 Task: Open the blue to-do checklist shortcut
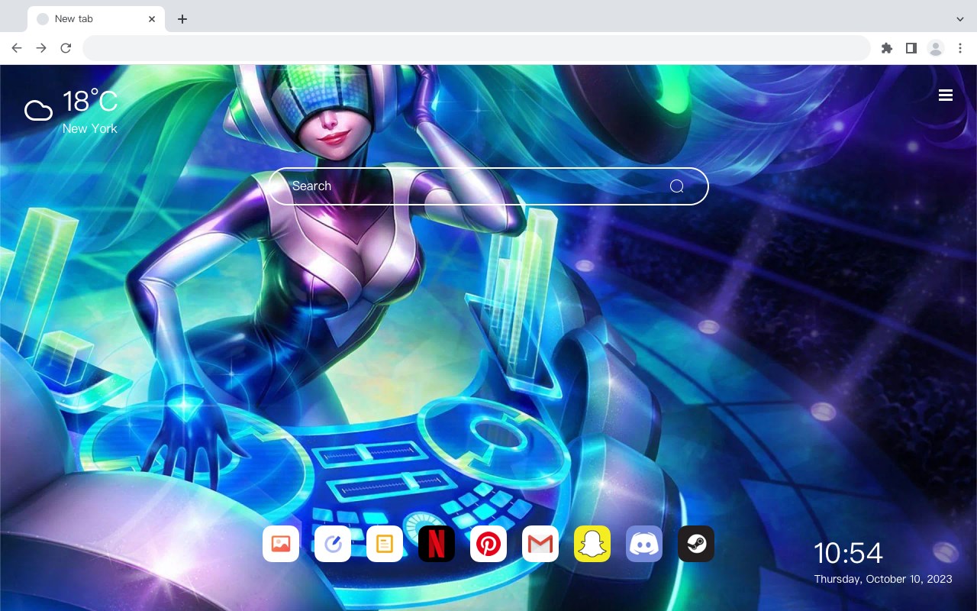tap(333, 544)
